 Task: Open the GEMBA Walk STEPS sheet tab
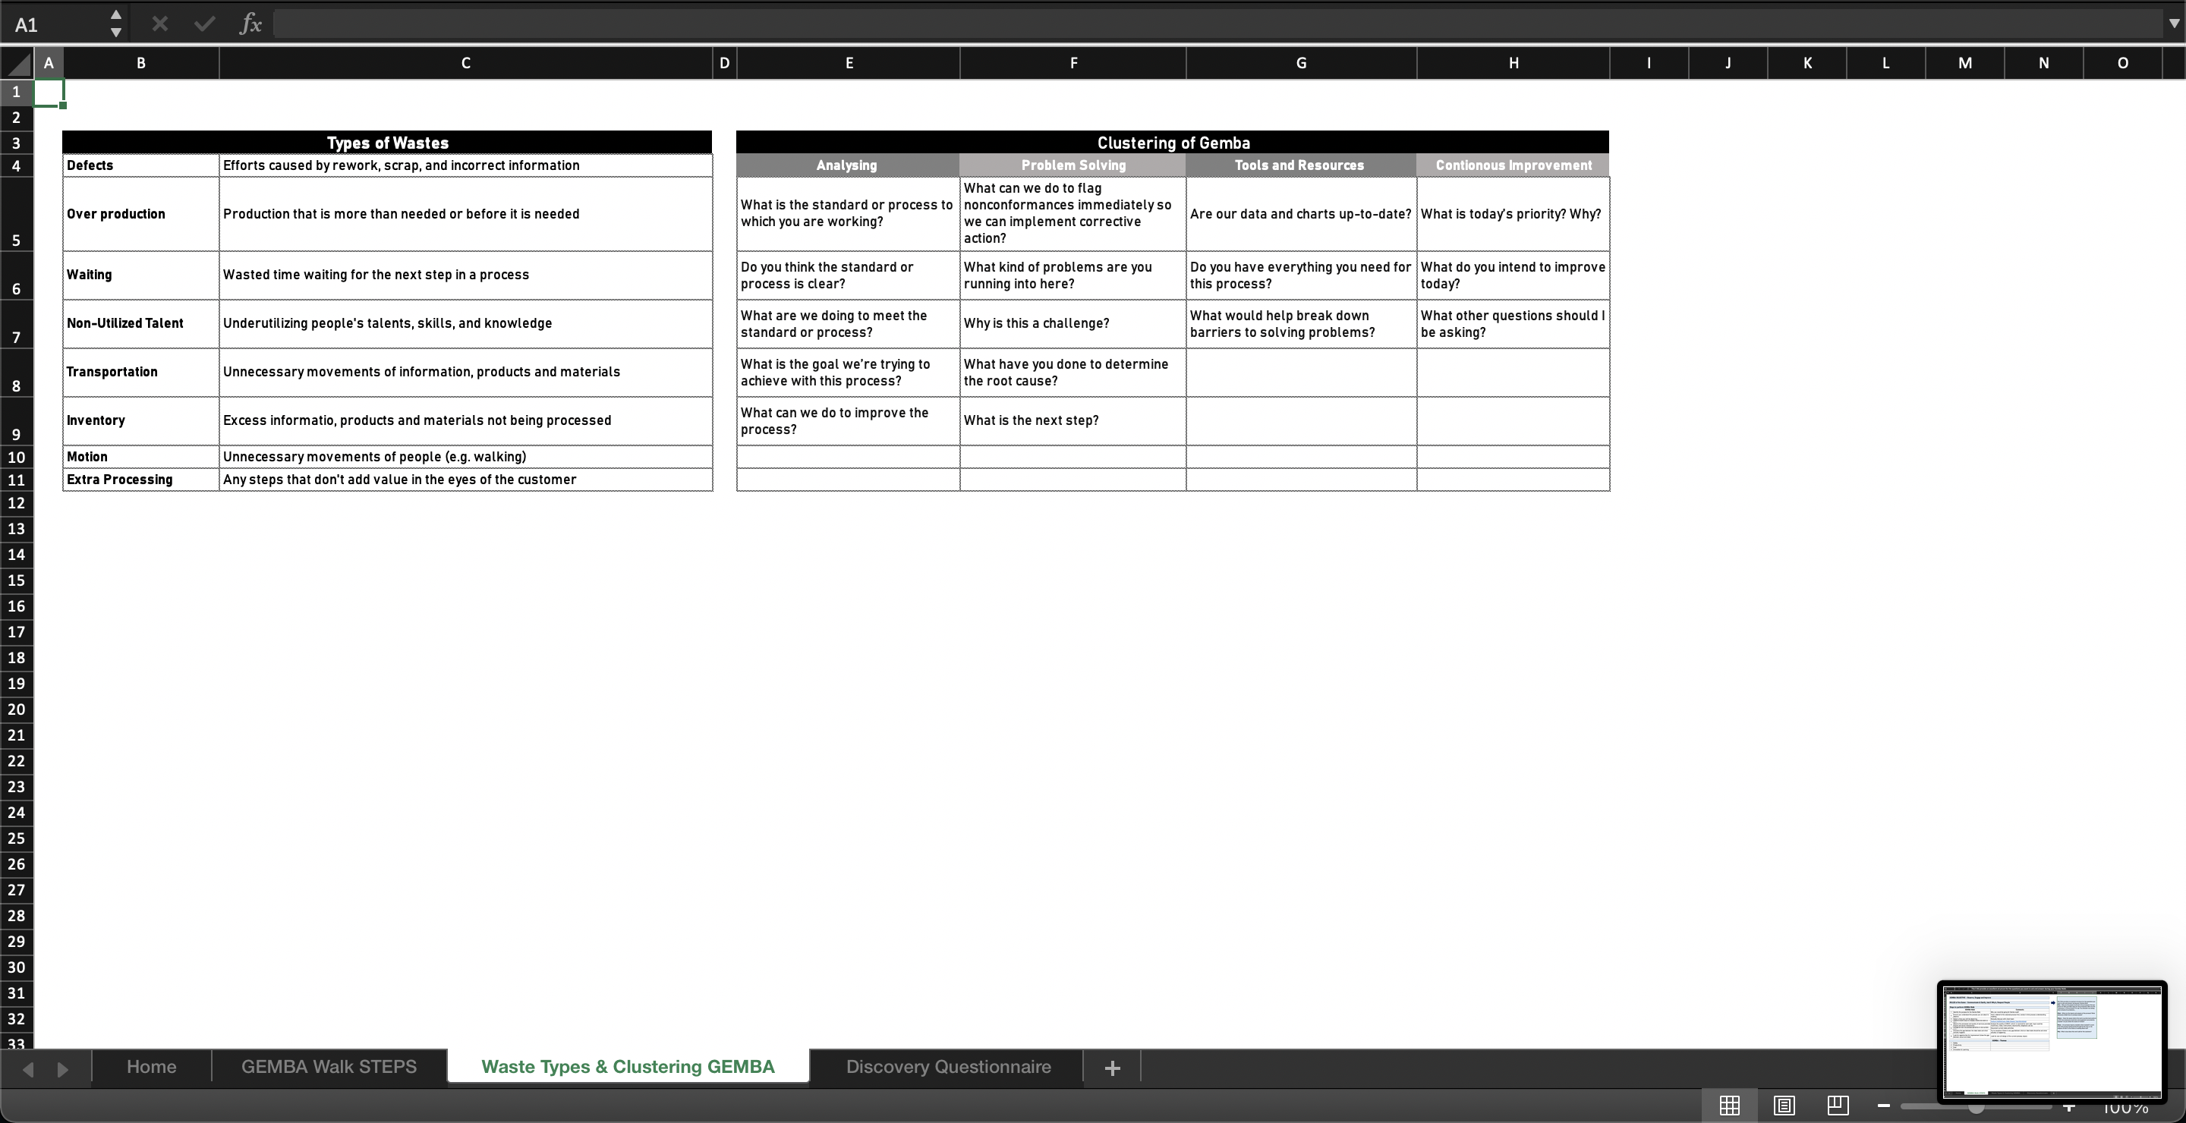[x=329, y=1066]
